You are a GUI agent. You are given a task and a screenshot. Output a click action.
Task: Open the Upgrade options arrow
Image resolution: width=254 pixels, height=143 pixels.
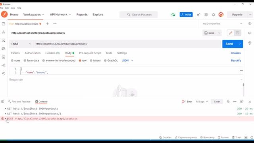click(x=250, y=15)
